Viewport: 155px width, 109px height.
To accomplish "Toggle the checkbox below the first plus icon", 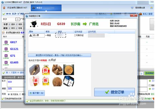I will point(150,85).
